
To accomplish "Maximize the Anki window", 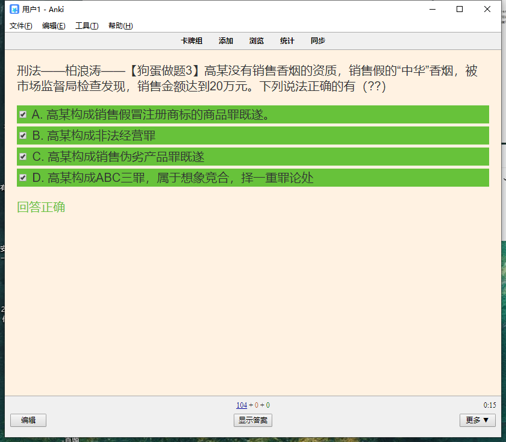I will click(x=460, y=9).
